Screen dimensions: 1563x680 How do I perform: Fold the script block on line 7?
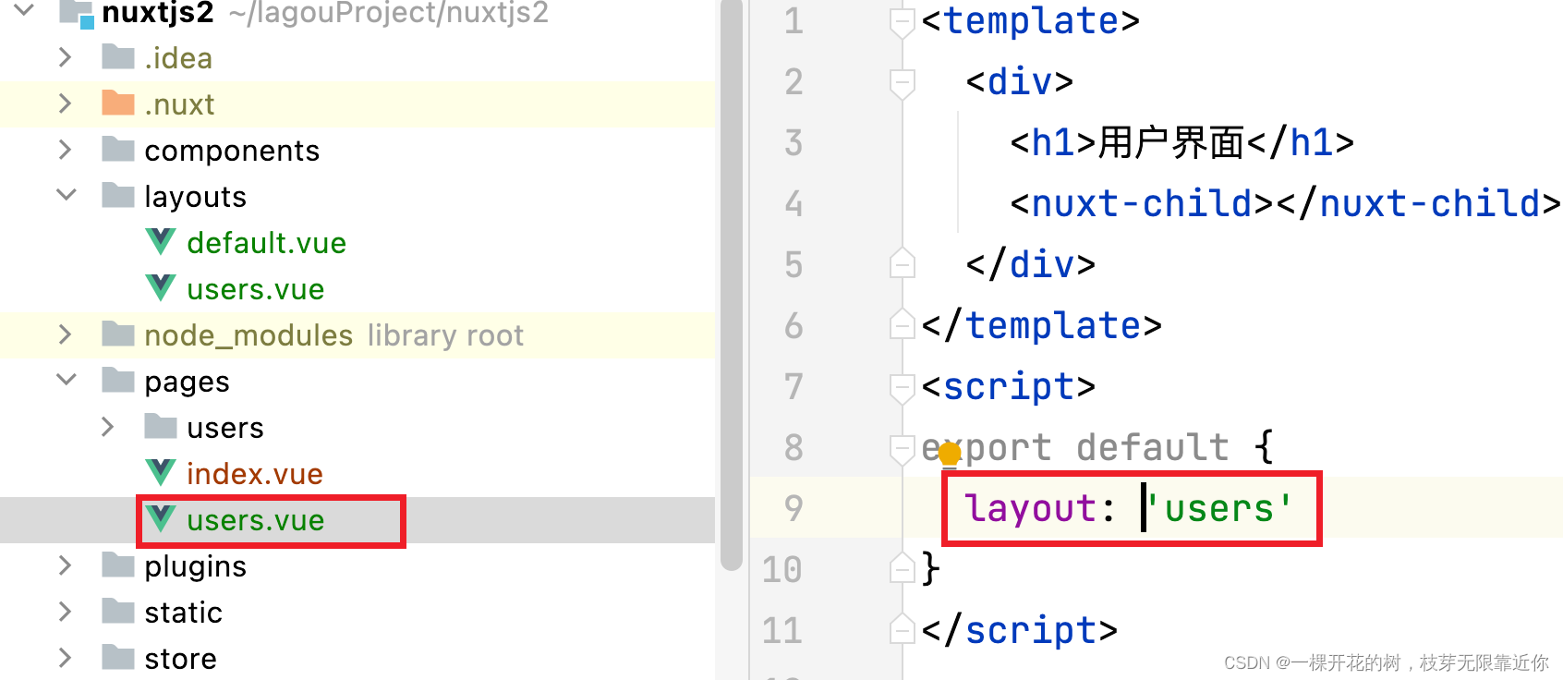[903, 388]
